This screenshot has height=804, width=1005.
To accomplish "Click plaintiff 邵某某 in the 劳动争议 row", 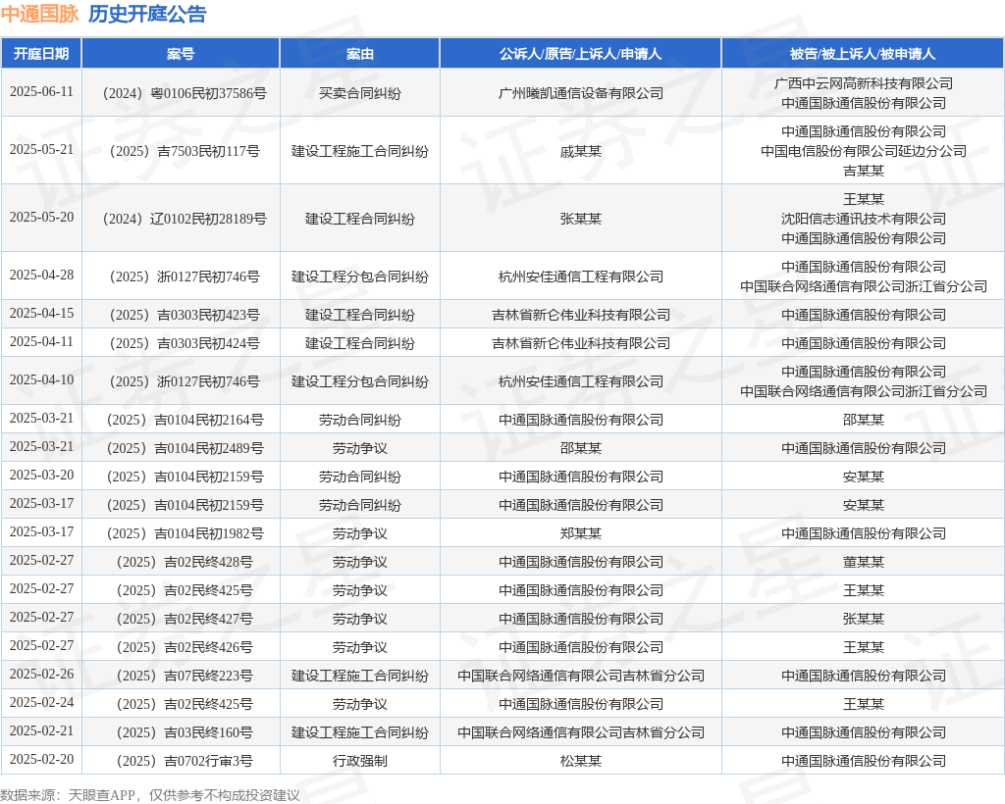I will click(x=581, y=448).
